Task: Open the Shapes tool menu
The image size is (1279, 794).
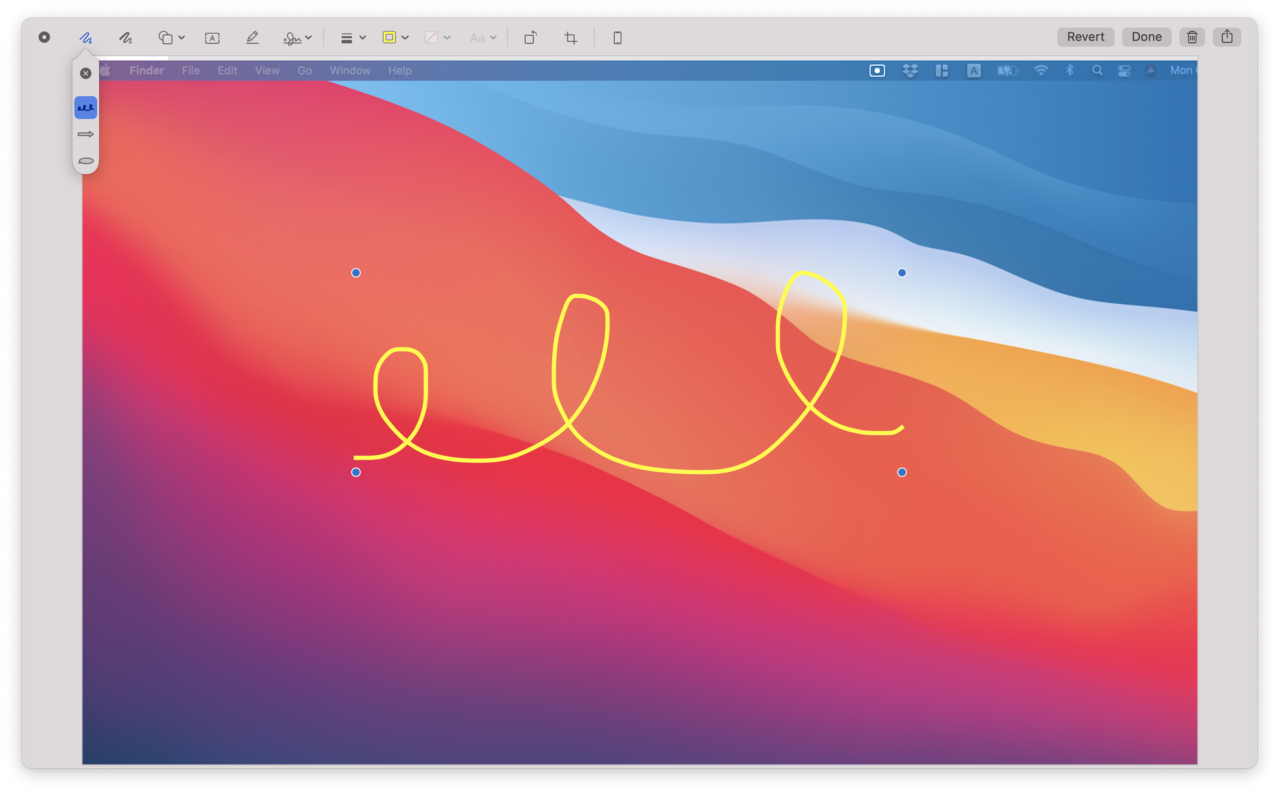Action: 172,38
